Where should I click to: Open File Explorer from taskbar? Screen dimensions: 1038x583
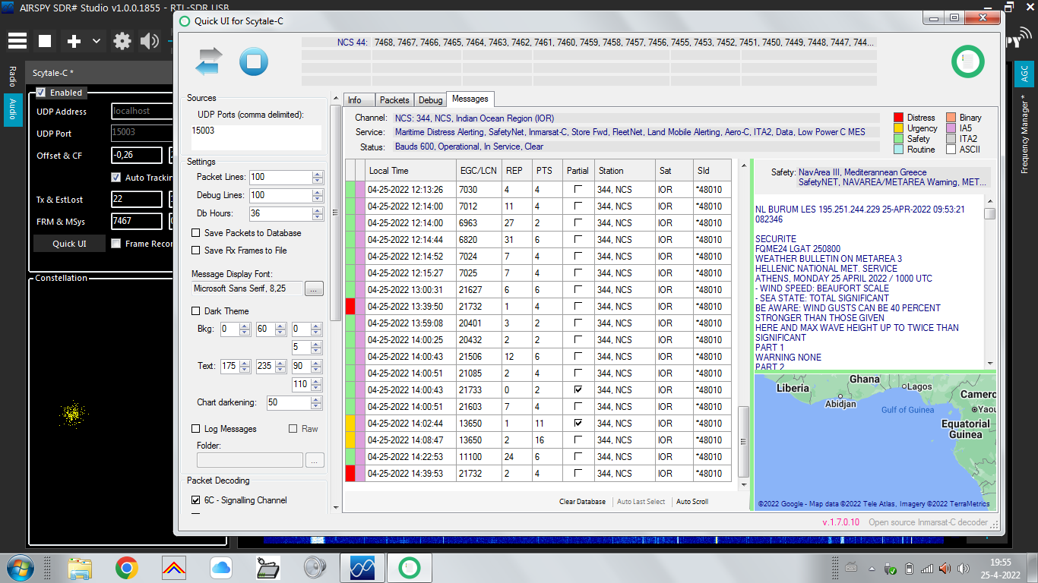[80, 568]
